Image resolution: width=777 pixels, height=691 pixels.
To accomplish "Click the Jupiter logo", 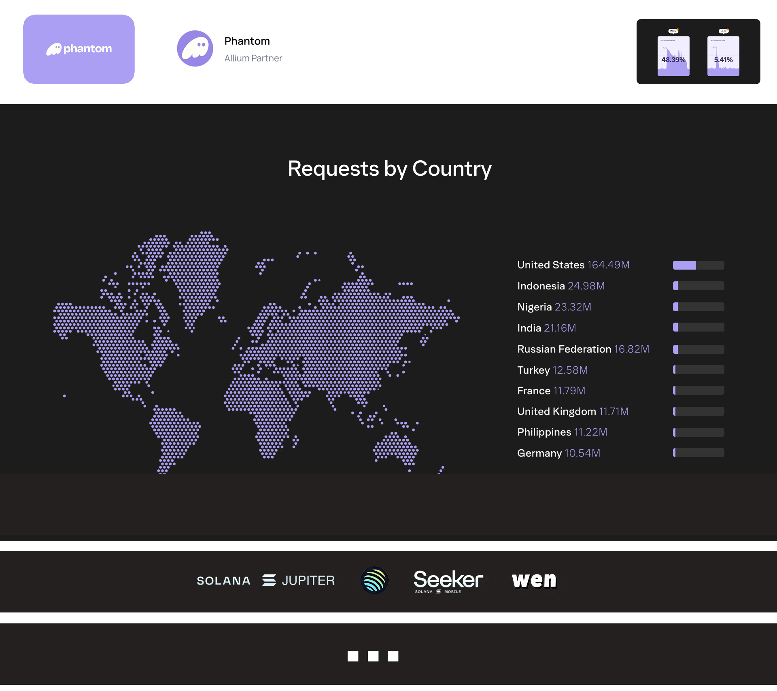I will (x=299, y=580).
